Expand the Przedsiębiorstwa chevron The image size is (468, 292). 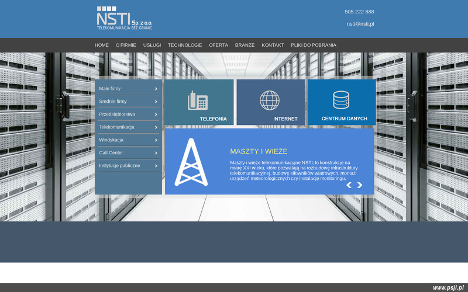pos(156,114)
